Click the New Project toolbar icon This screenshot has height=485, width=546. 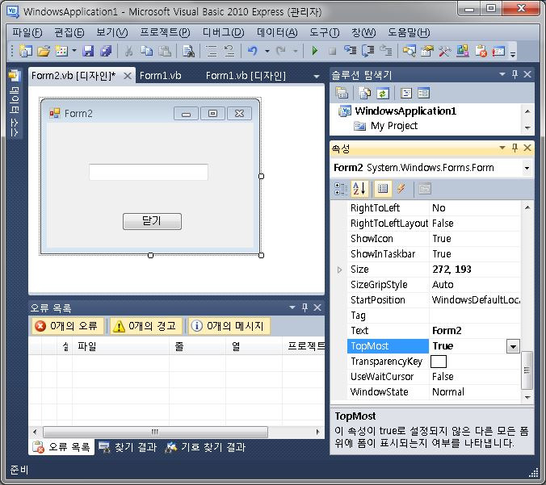[x=26, y=52]
